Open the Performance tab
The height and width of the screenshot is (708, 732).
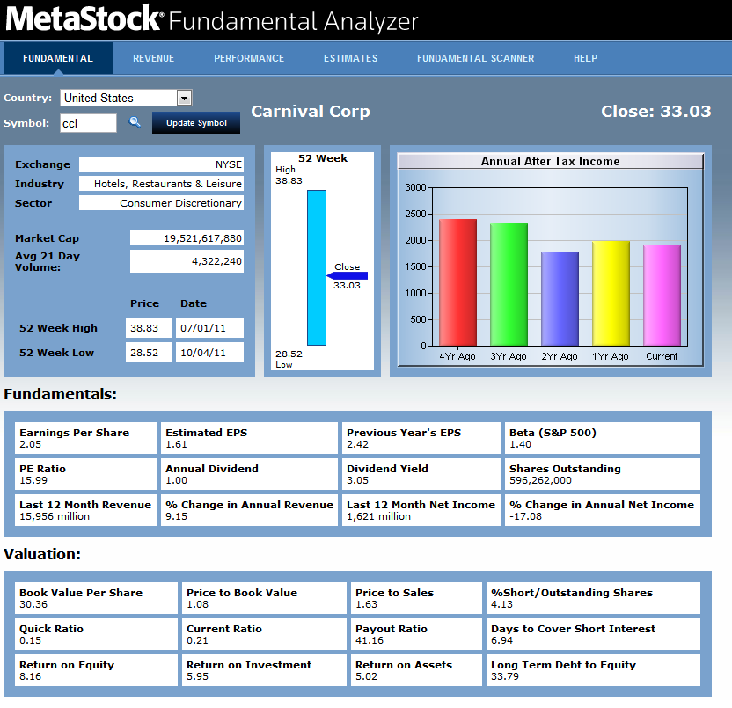tap(249, 58)
